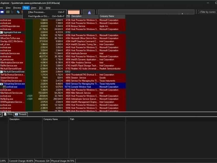
Task: Click Apple Inc. company cell
Action: [x=104, y=26]
